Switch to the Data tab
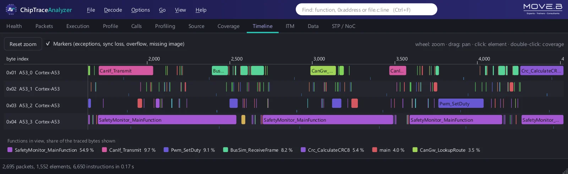 point(313,26)
